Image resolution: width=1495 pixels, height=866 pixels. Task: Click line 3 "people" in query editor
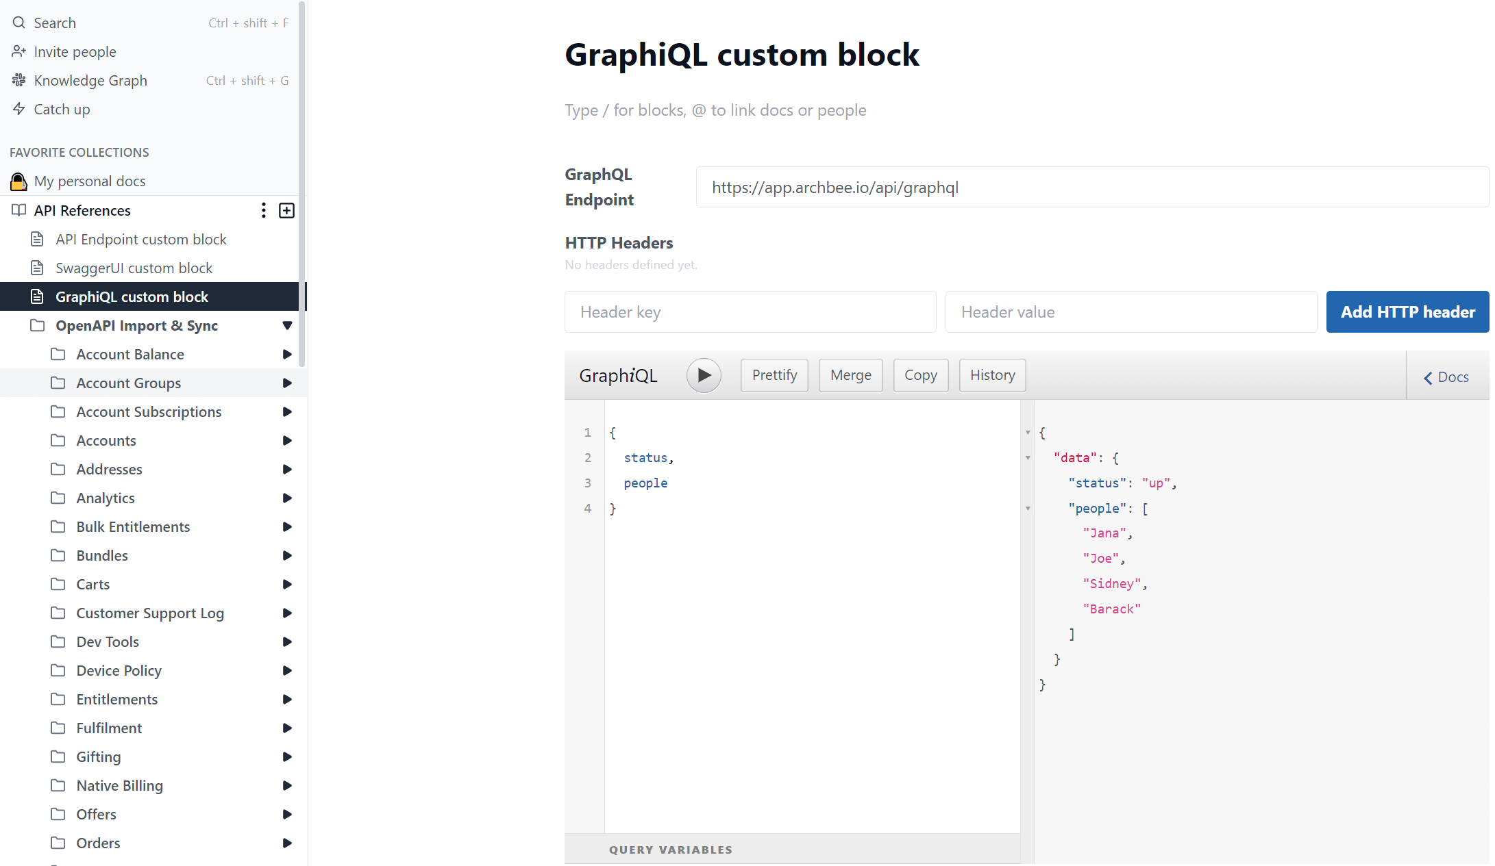645,483
